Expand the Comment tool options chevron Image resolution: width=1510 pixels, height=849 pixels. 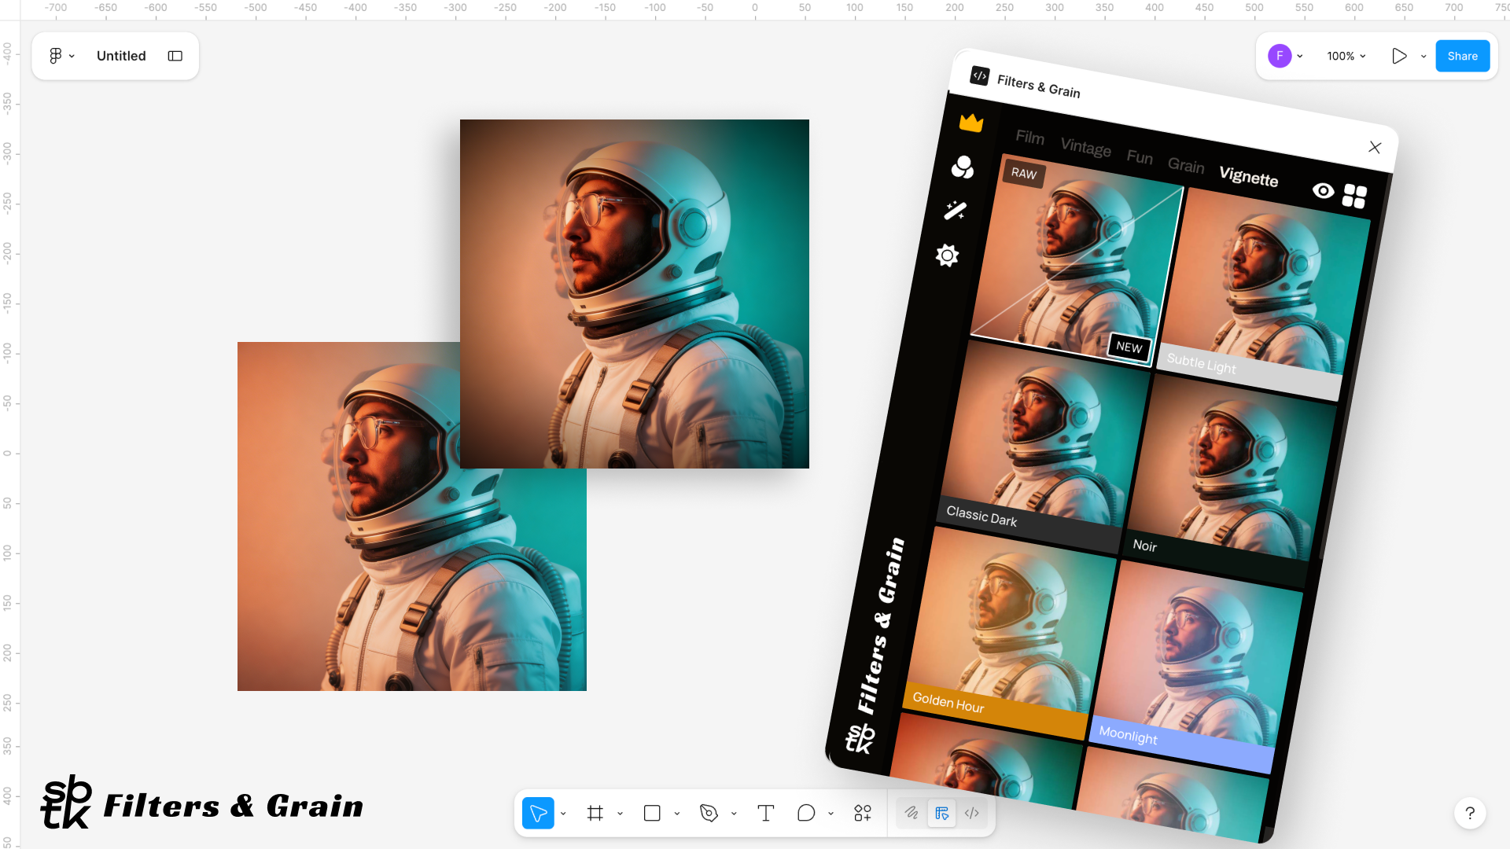(x=830, y=814)
